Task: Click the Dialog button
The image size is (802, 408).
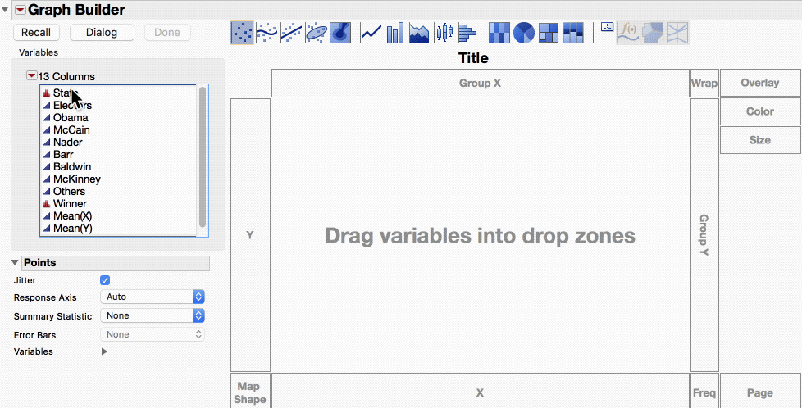Action: click(102, 32)
